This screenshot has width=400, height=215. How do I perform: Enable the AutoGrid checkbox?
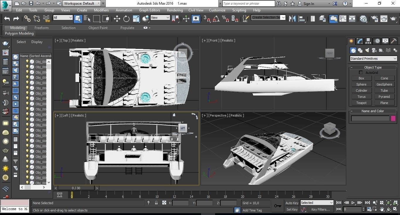pos(361,73)
